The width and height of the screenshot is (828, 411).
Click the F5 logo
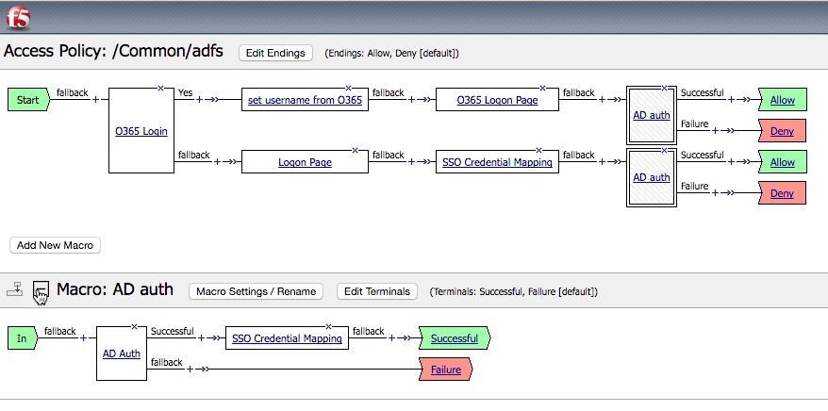17,19
